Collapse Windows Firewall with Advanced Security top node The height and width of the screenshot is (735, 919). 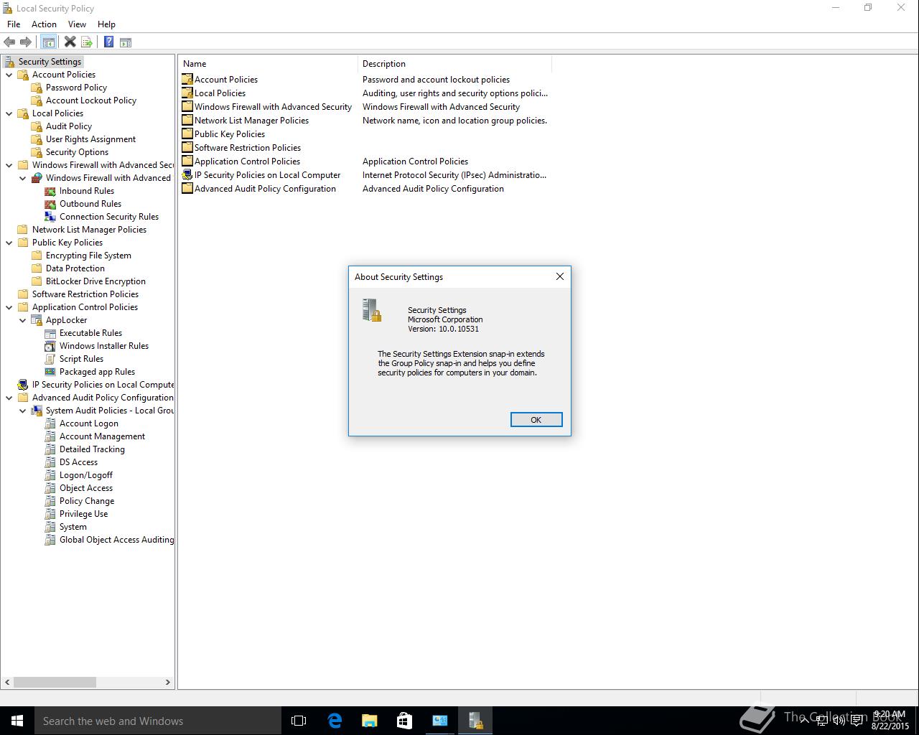(9, 165)
